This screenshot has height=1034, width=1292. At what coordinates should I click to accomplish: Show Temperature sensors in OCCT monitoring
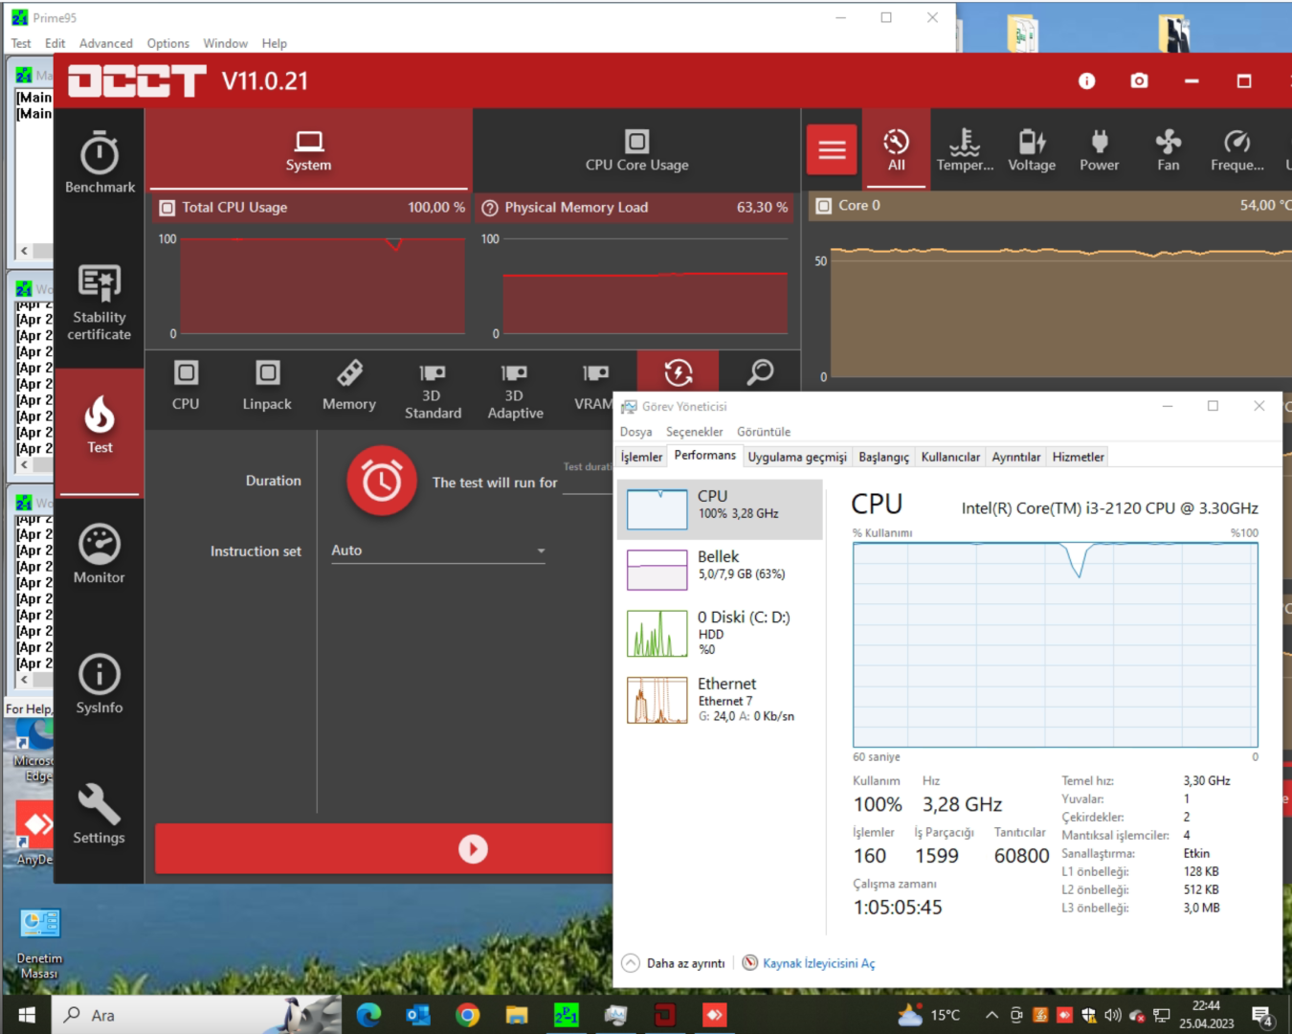tap(965, 149)
